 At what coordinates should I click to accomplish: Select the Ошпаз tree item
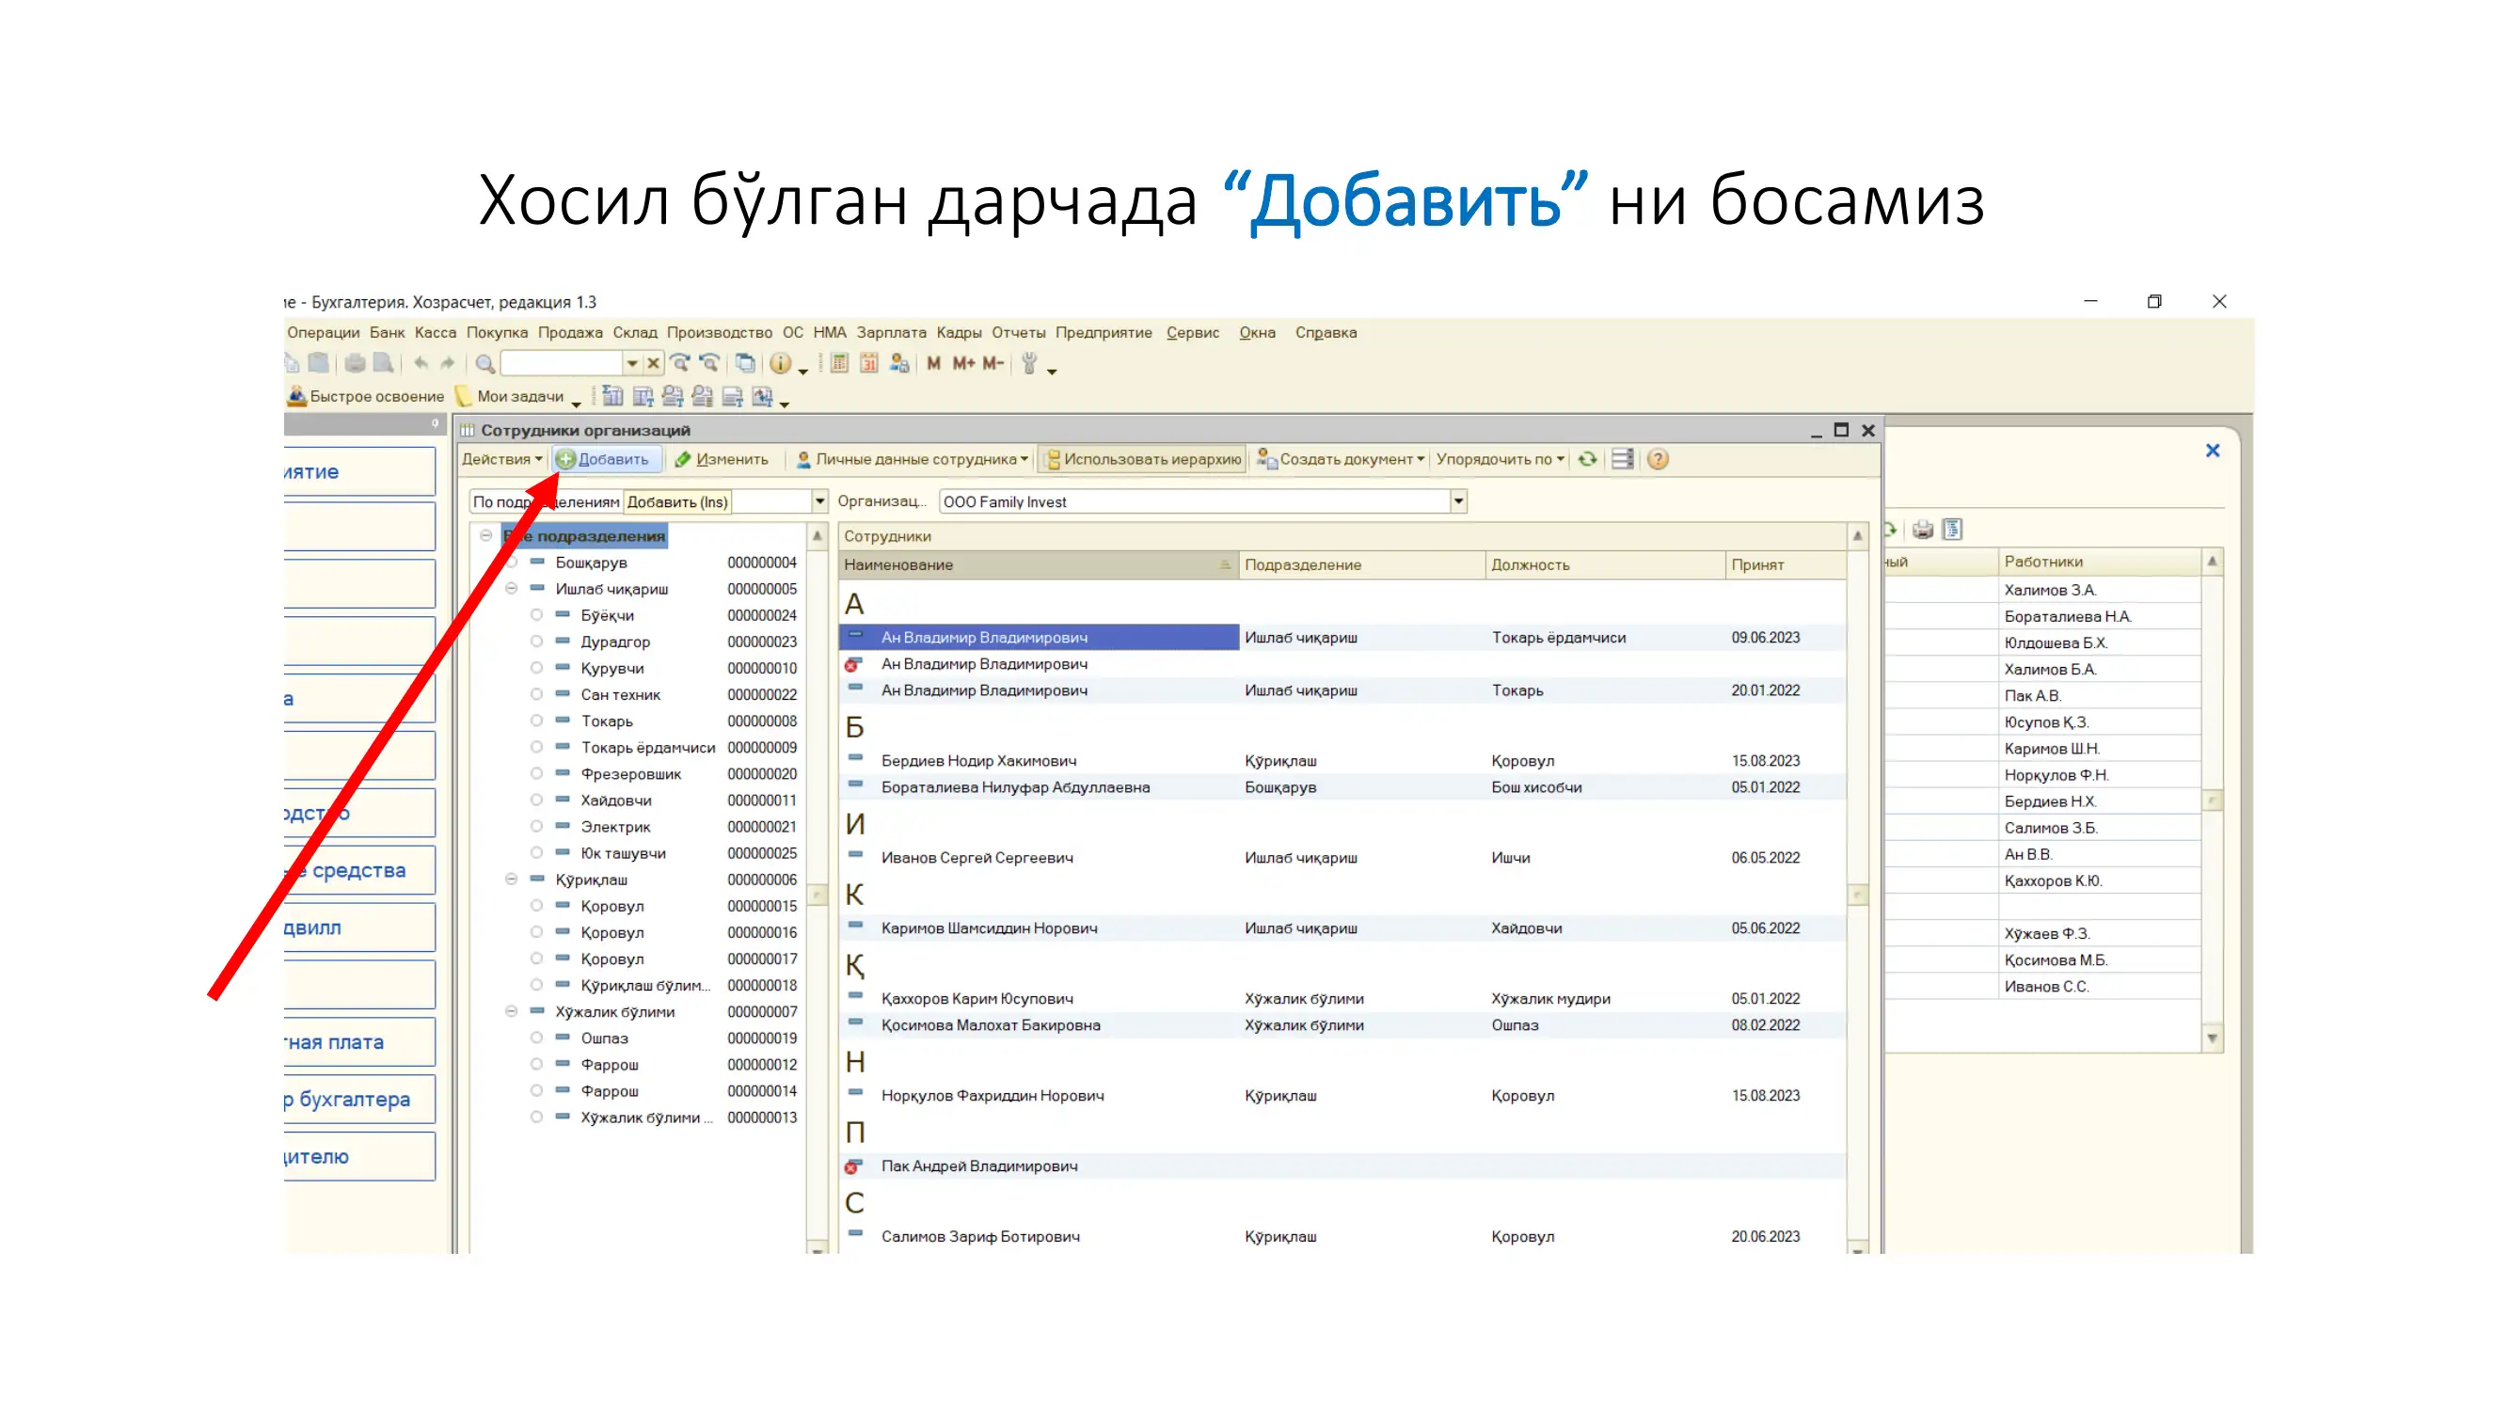604,1038
